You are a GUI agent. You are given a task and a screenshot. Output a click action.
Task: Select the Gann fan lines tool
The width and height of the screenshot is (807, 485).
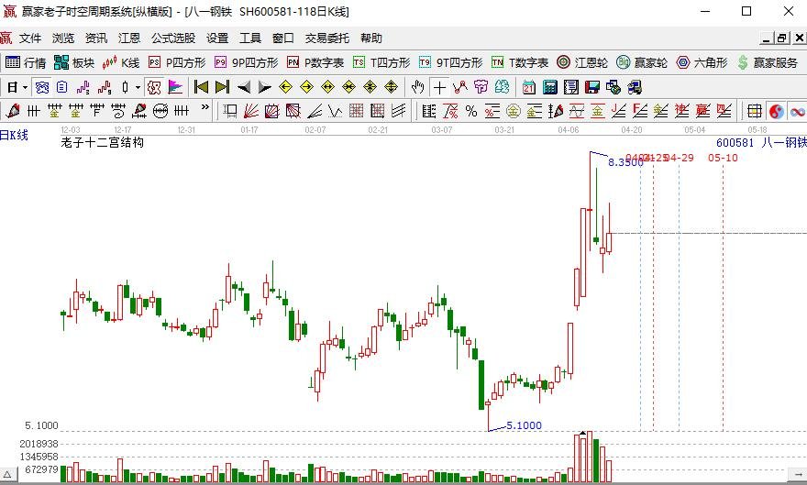(250, 111)
